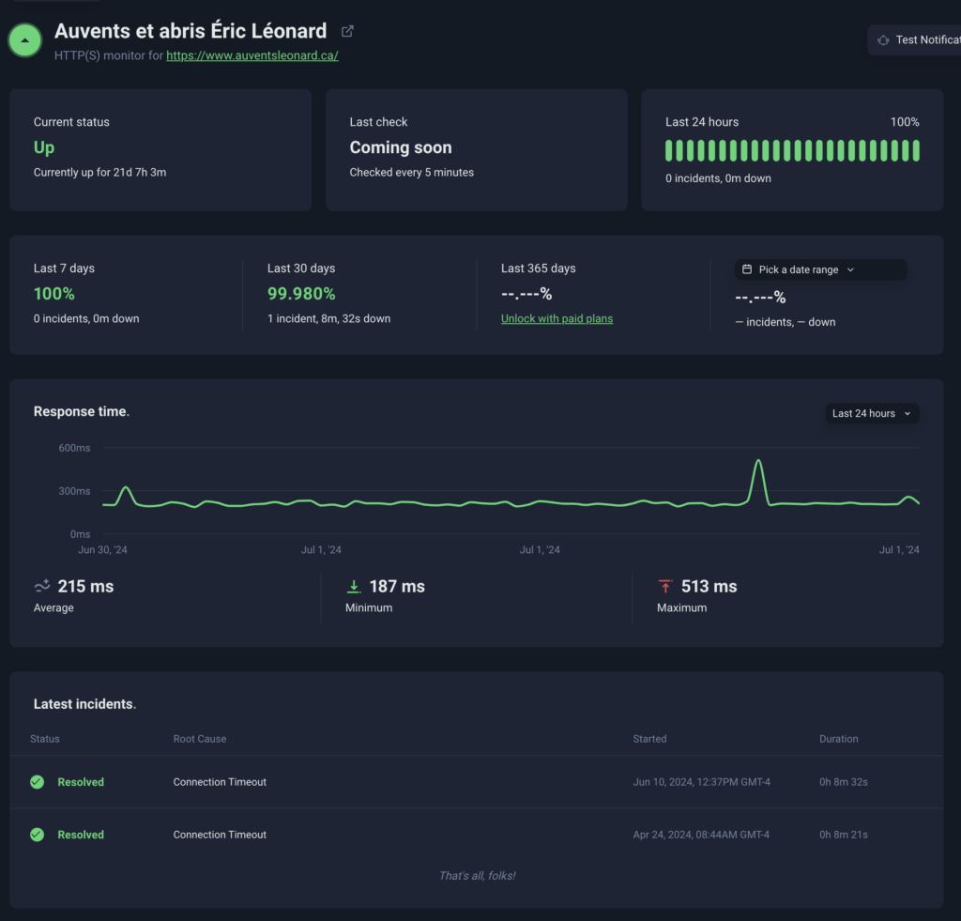Click the average response time icon
Screen dimensions: 961x921
[x=42, y=587]
